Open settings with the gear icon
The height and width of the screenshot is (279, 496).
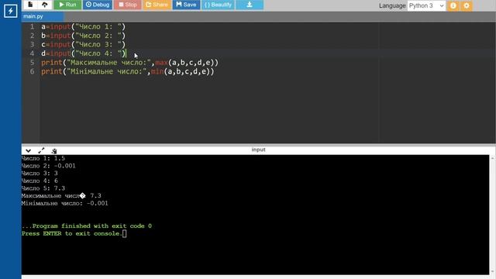[x=467, y=5]
